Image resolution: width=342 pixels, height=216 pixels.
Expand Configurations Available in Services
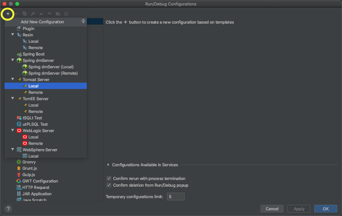108,165
